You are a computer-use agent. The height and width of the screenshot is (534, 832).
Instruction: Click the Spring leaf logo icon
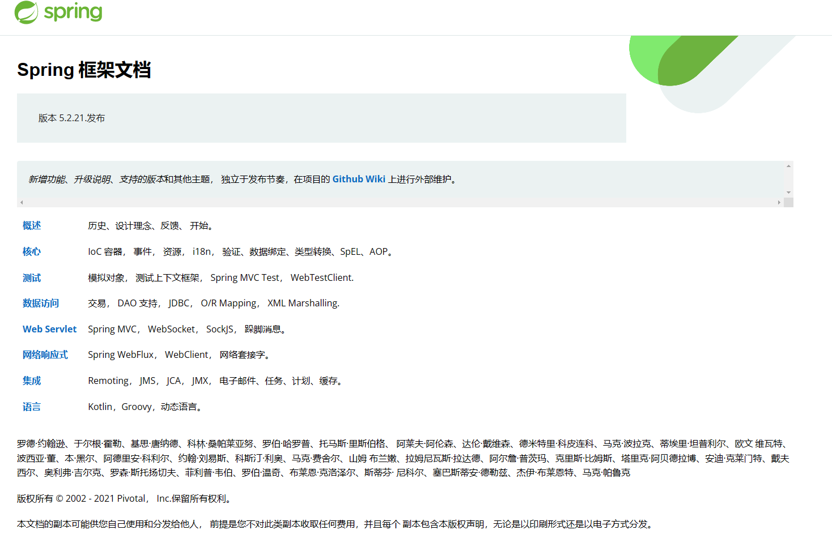[x=27, y=11]
